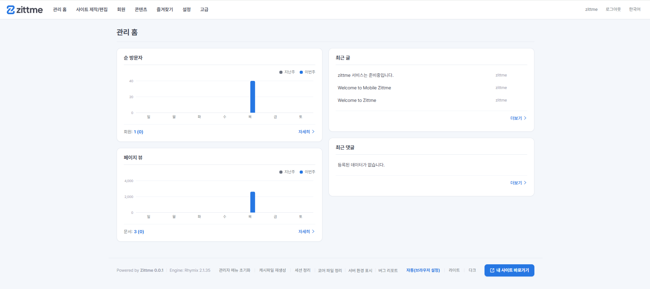Open the 한국어 language selector
This screenshot has height=289, width=650.
[x=635, y=9]
